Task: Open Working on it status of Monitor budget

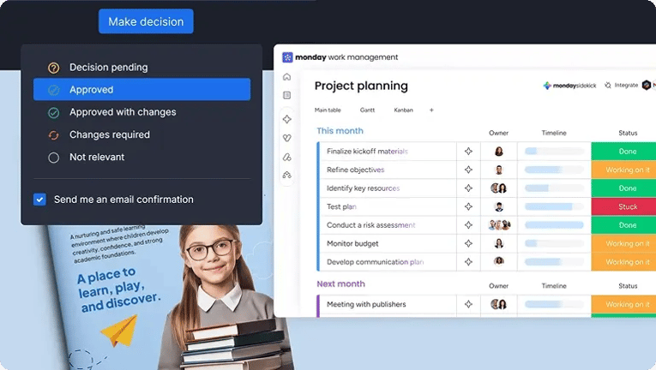Action: coord(623,243)
